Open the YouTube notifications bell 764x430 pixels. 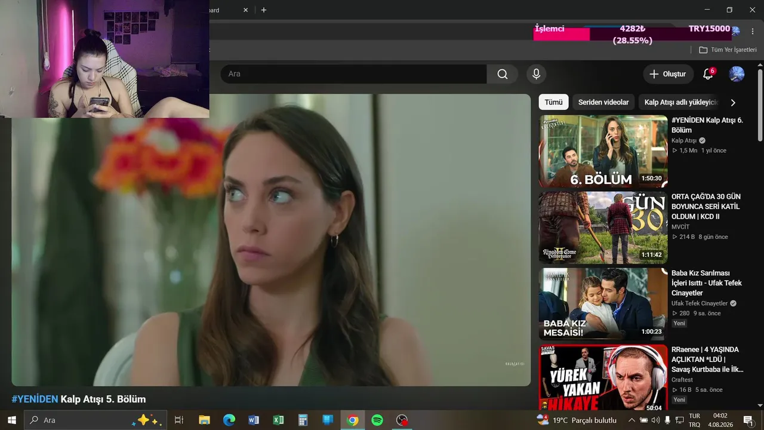[708, 74]
